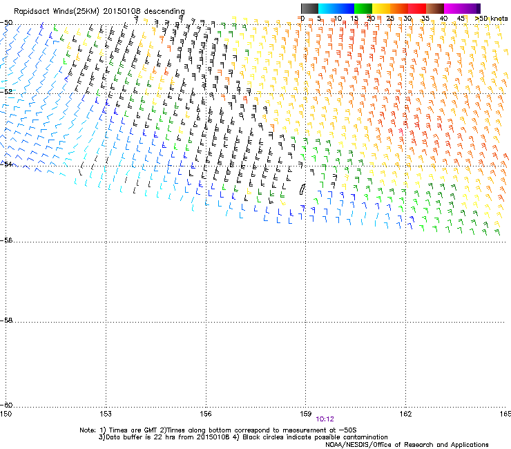Image resolution: width=511 pixels, height=449 pixels.
Task: Click the '40' knots legend label
Action: [443, 19]
